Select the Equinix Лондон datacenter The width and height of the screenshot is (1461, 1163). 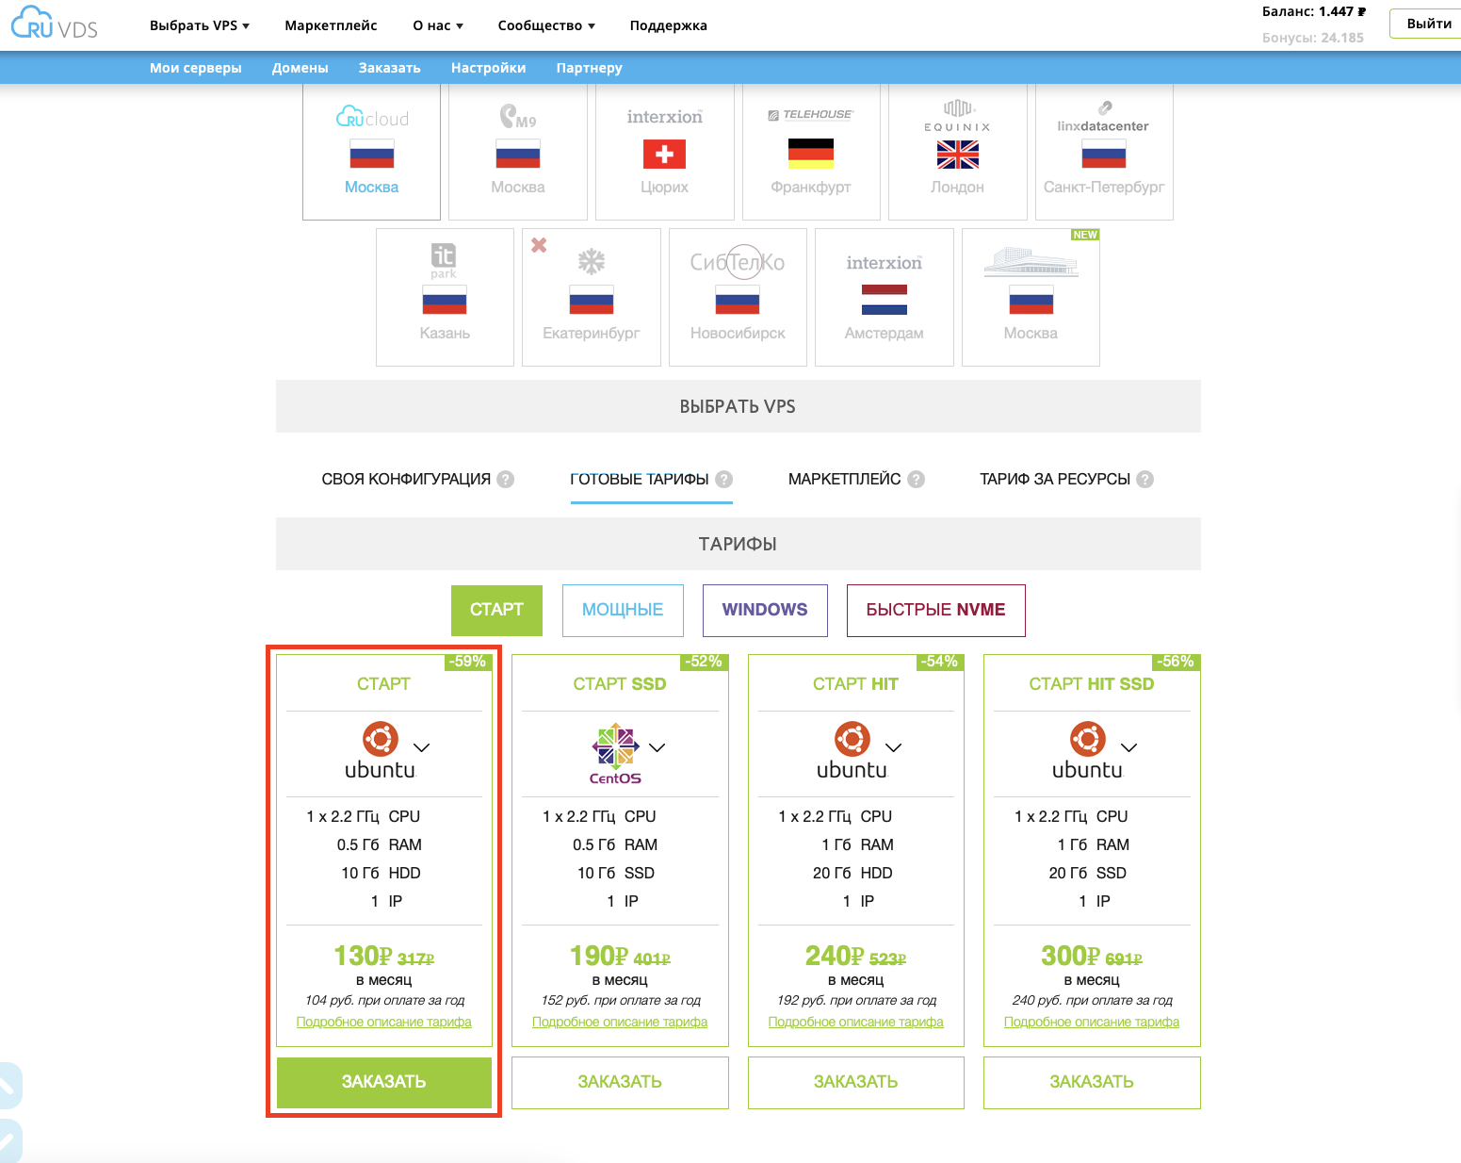[x=957, y=152]
